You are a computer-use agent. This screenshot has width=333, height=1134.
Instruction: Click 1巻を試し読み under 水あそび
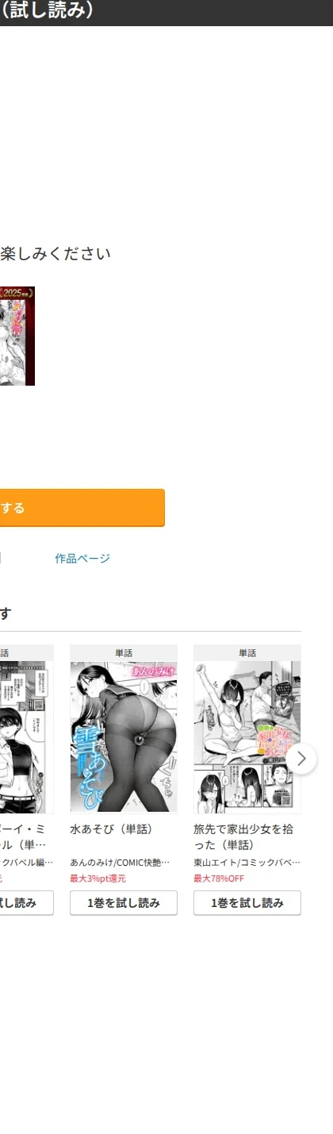124,903
